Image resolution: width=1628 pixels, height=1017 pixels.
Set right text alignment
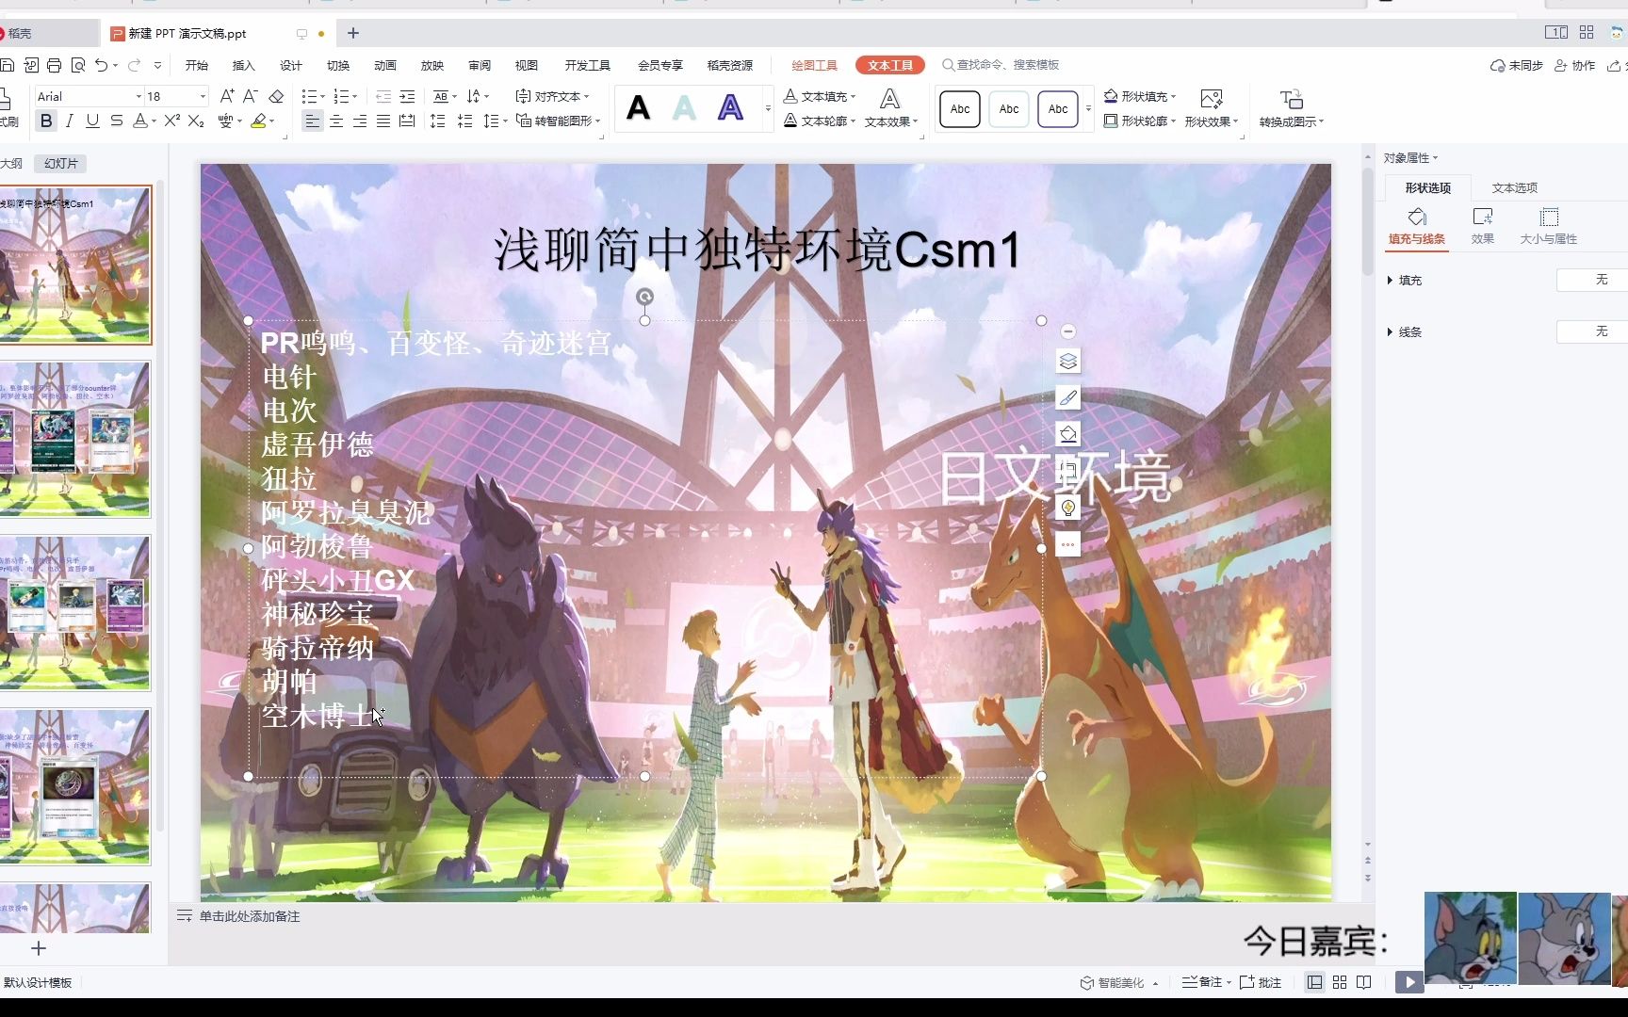[360, 121]
